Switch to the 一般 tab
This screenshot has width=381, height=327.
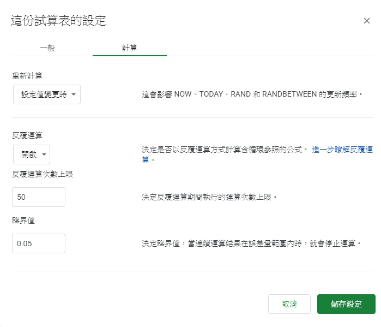coord(47,48)
